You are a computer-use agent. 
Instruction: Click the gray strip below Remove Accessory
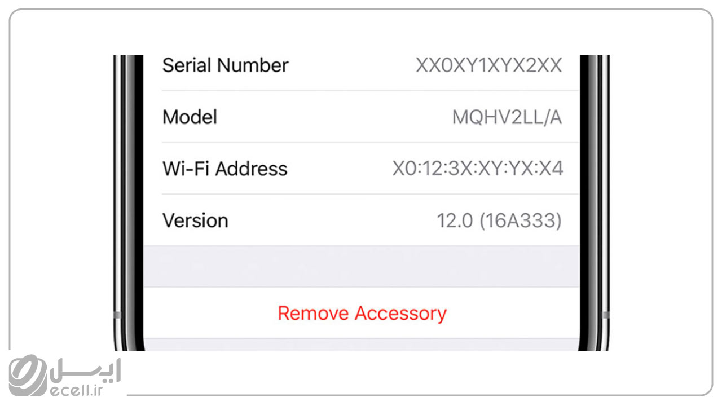coord(362,345)
